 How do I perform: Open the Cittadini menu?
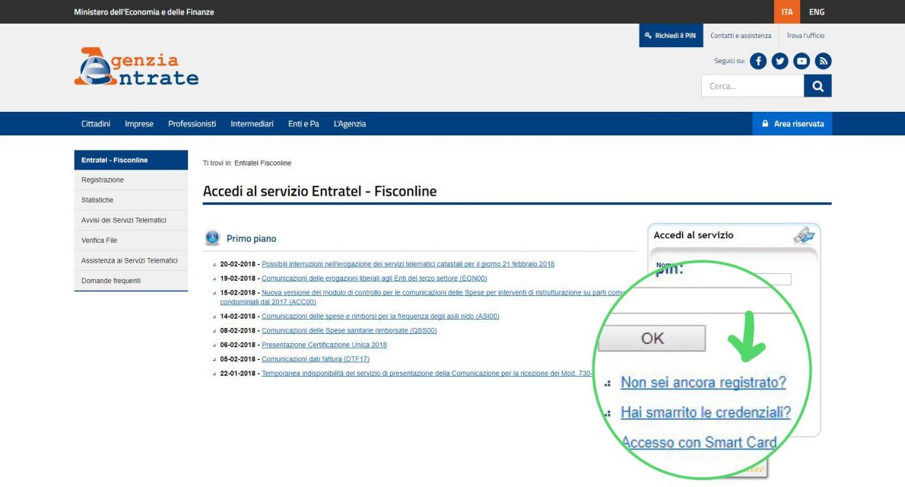pos(96,123)
